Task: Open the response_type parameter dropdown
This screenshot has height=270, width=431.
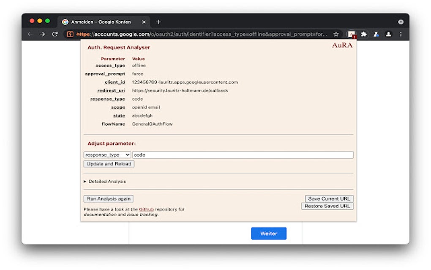Action: (107, 154)
